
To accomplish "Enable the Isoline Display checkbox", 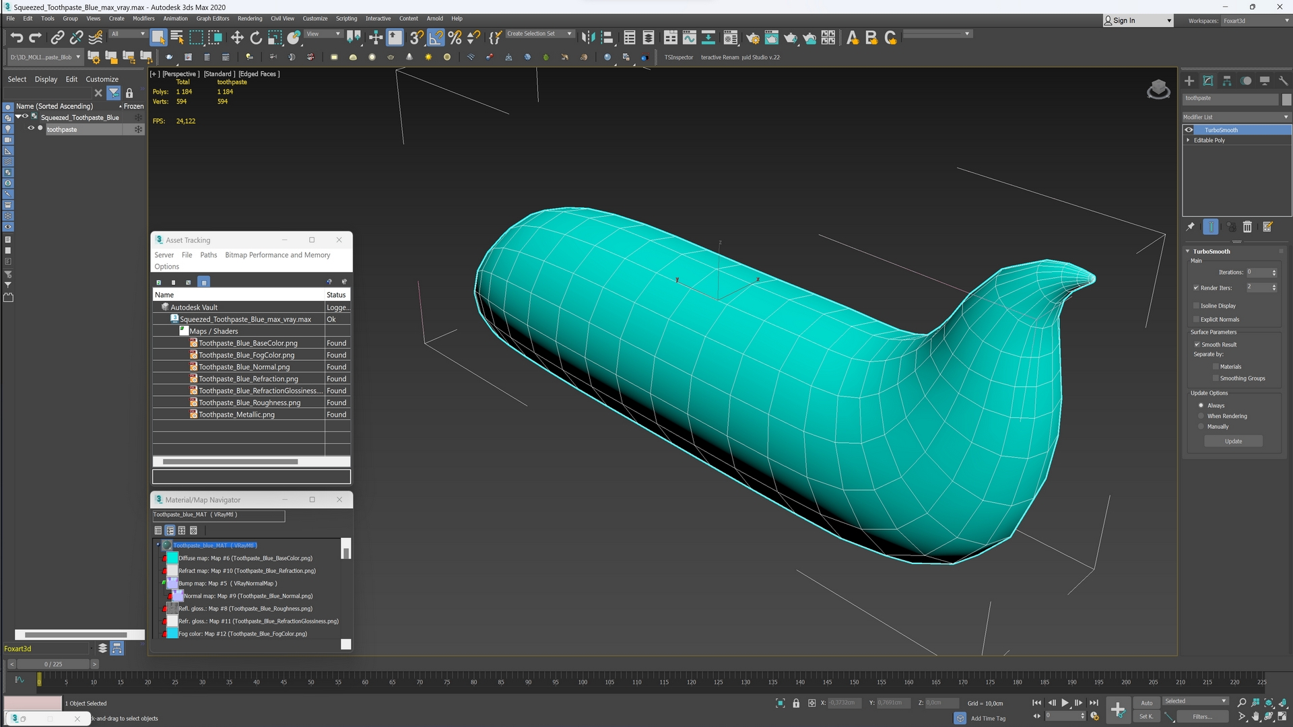I will [1197, 306].
